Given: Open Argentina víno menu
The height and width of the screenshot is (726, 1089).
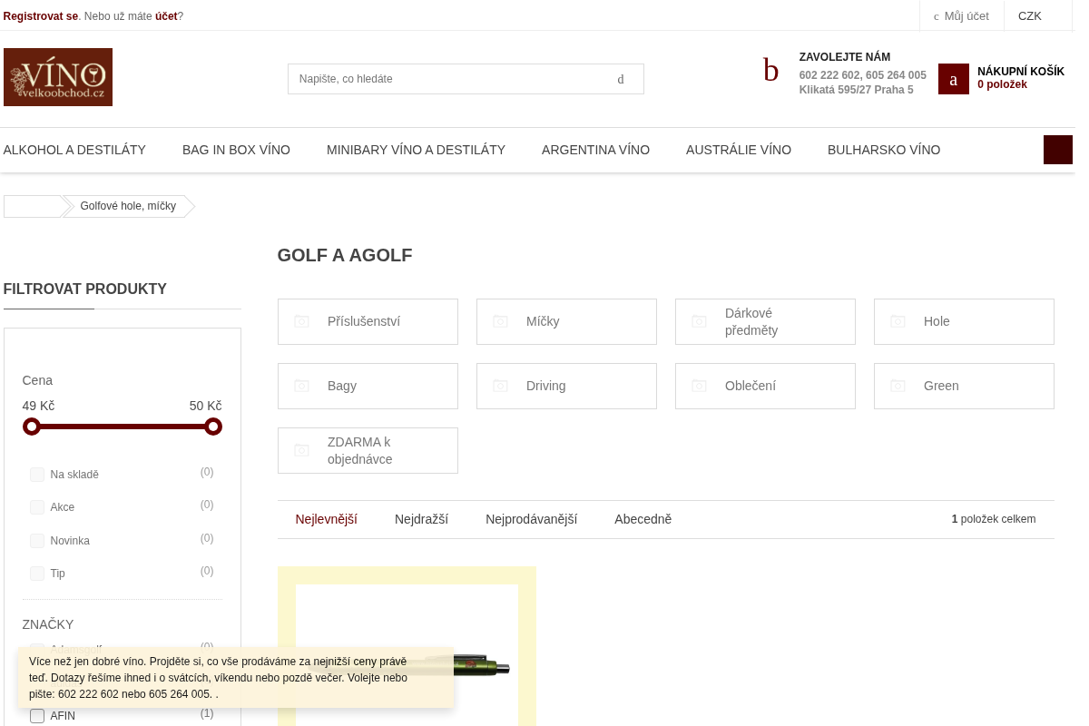Looking at the screenshot, I should click(595, 150).
